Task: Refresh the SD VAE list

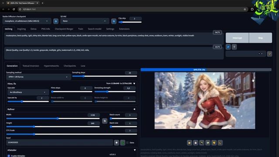Action: coord(114,21)
